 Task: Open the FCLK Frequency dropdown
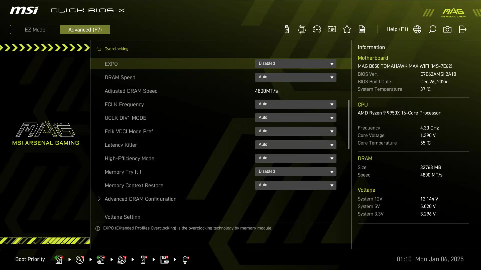point(296,104)
